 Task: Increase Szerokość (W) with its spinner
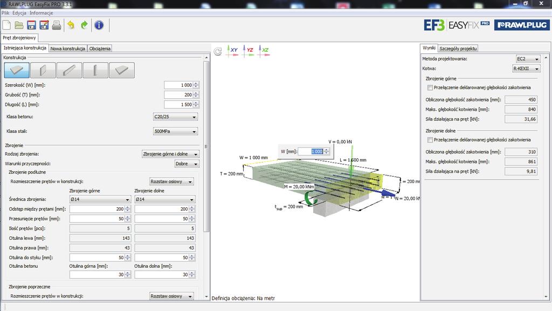coord(196,84)
